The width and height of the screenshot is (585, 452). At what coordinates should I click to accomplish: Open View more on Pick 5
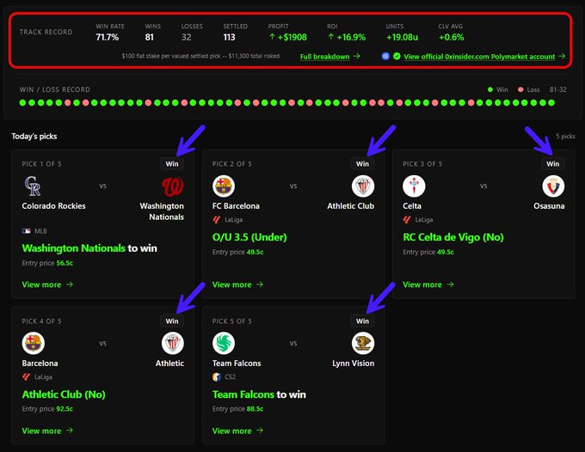(x=237, y=431)
